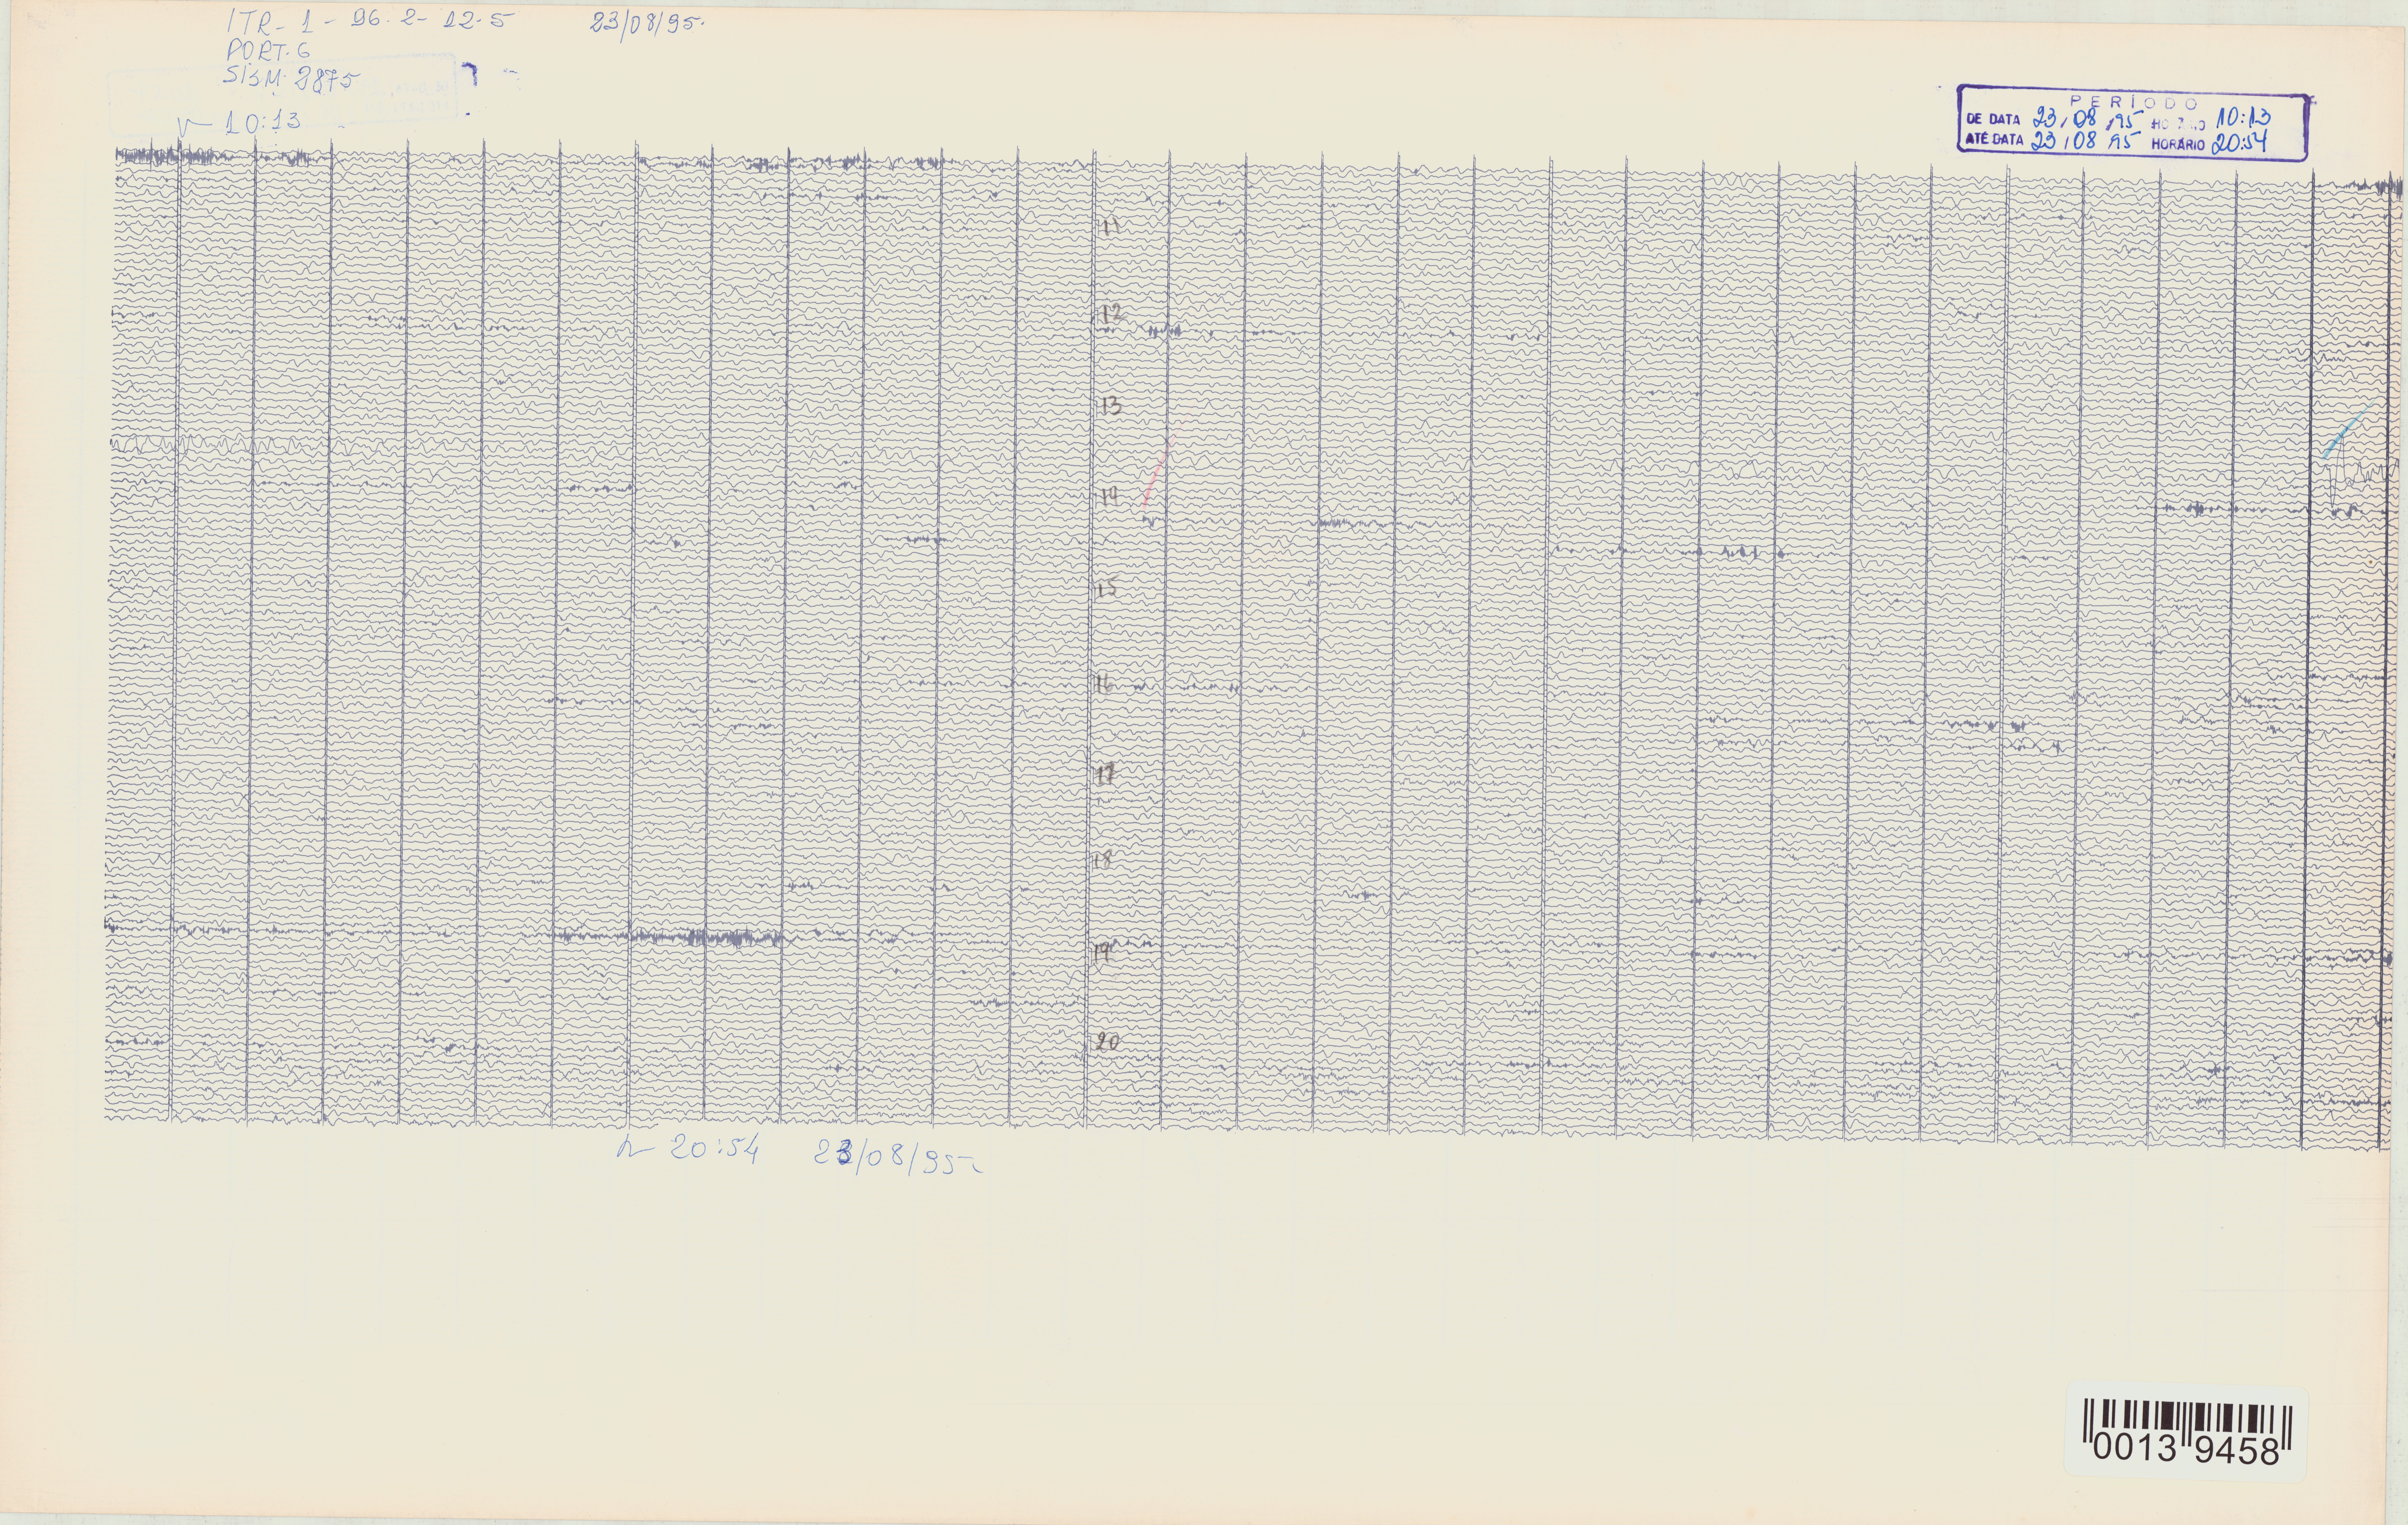Screen dimensions: 2408x1525
Task: Click the hour label "17"
Action: point(1105,774)
